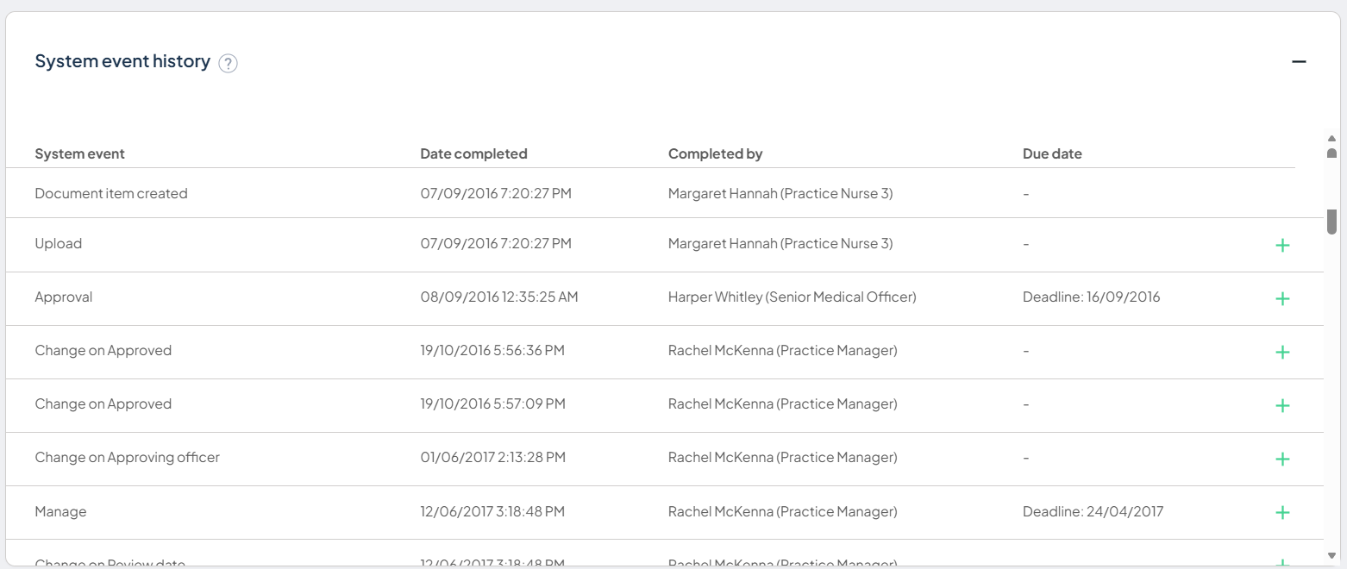This screenshot has width=1347, height=569.
Task: Expand the Manage event row
Action: point(1282,513)
